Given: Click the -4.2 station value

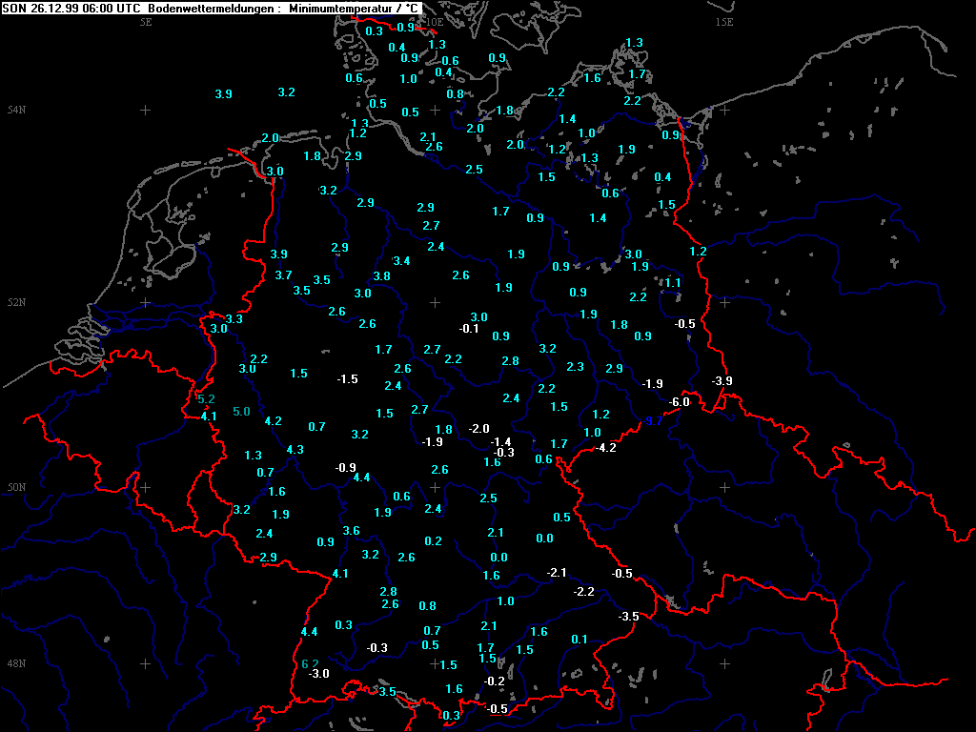Looking at the screenshot, I should [x=605, y=447].
